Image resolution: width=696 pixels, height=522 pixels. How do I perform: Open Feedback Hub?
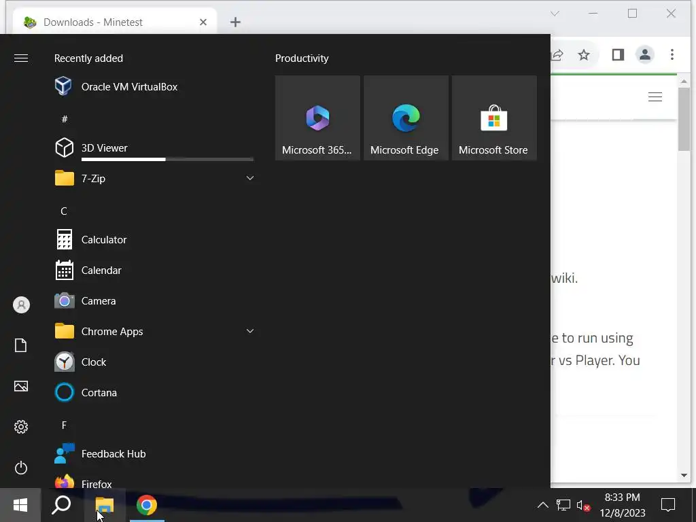[153, 453]
